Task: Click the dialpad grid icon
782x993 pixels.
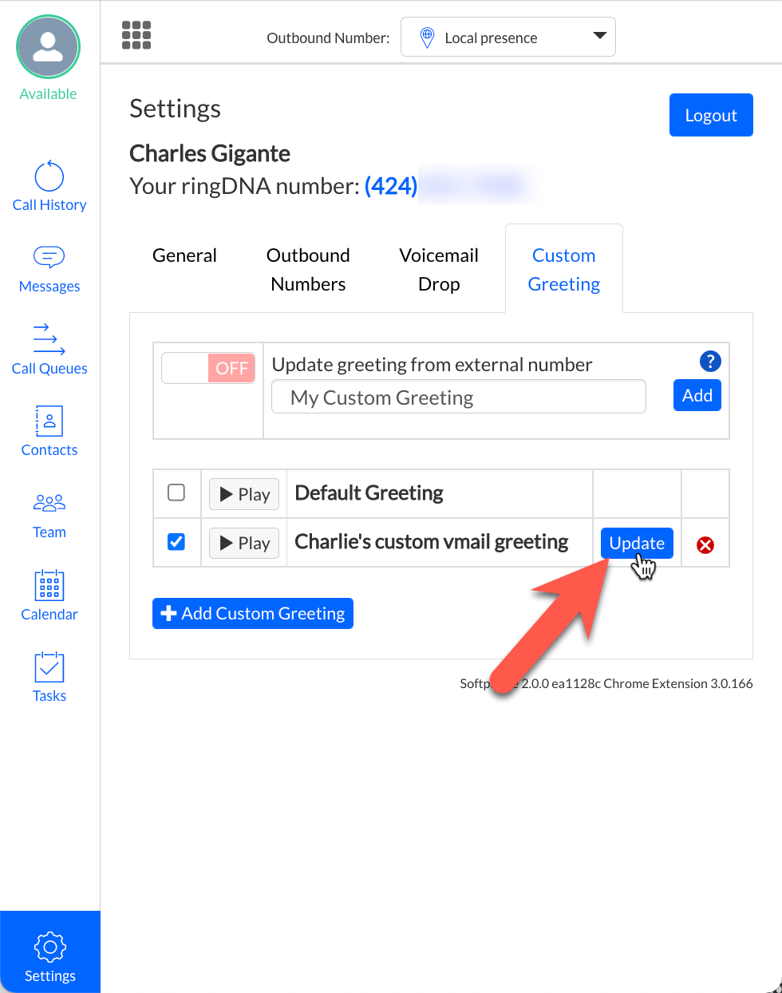Action: pyautogui.click(x=136, y=35)
